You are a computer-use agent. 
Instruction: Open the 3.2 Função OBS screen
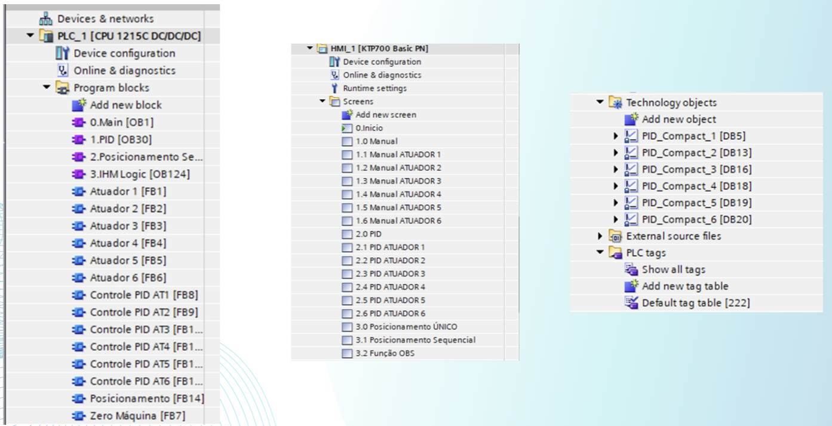click(x=385, y=353)
